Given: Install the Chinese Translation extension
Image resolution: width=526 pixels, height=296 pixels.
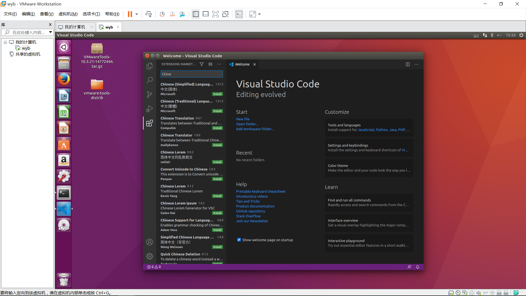Looking at the screenshot, I should pyautogui.click(x=218, y=128).
